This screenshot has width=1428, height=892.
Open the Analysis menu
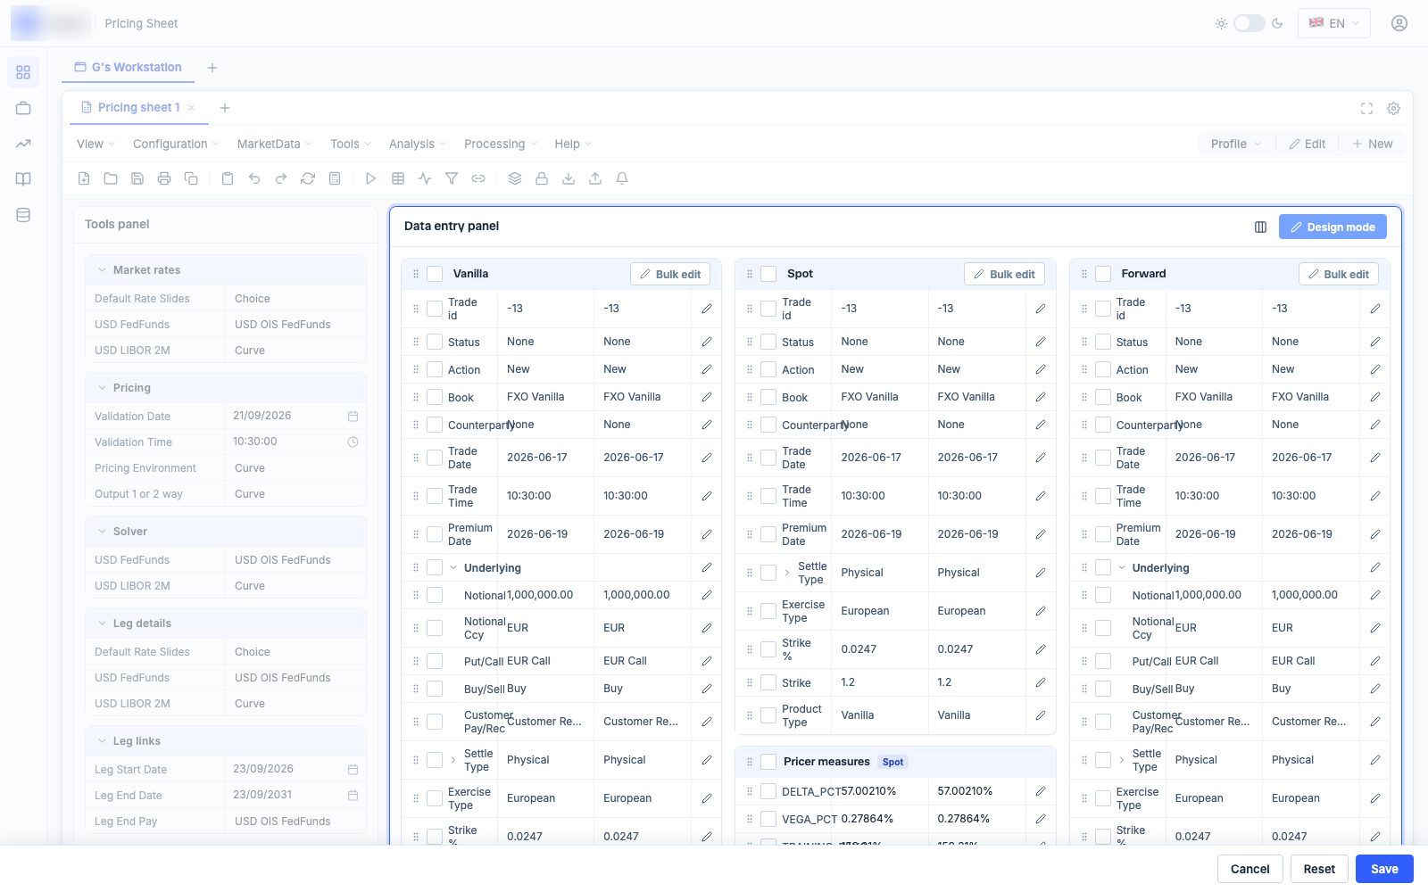[x=418, y=144]
